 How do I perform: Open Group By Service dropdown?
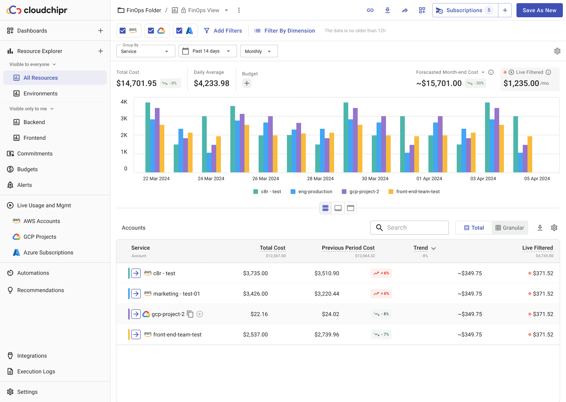[146, 51]
